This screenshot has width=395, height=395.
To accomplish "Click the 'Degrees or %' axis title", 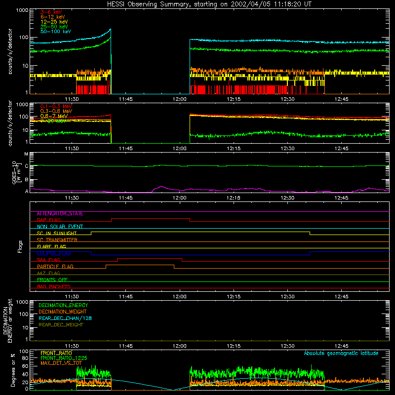I will (x=13, y=370).
